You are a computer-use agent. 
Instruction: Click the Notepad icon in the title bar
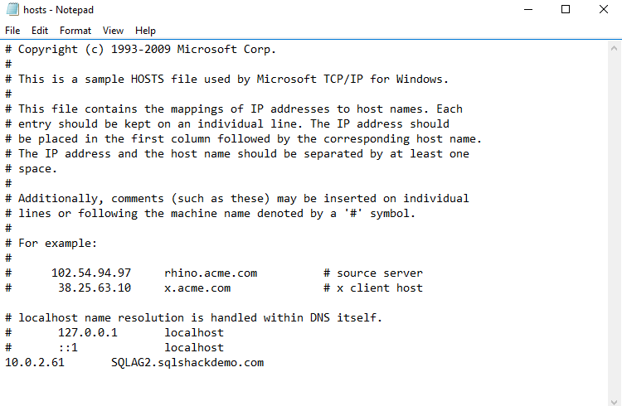pyautogui.click(x=11, y=10)
